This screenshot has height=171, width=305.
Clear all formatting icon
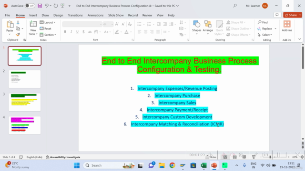click(130, 24)
